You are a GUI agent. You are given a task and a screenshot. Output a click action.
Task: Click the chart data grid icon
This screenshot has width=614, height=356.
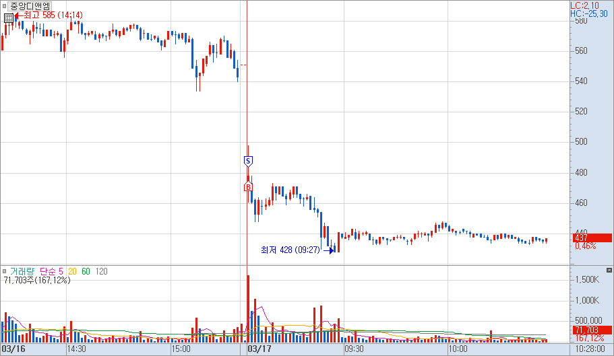point(9,17)
